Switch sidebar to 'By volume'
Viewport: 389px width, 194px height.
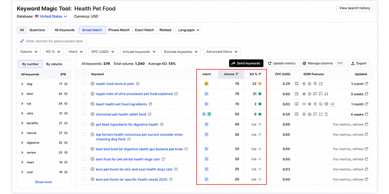54,64
